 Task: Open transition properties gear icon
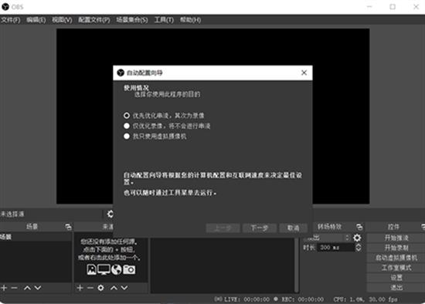tap(357, 238)
